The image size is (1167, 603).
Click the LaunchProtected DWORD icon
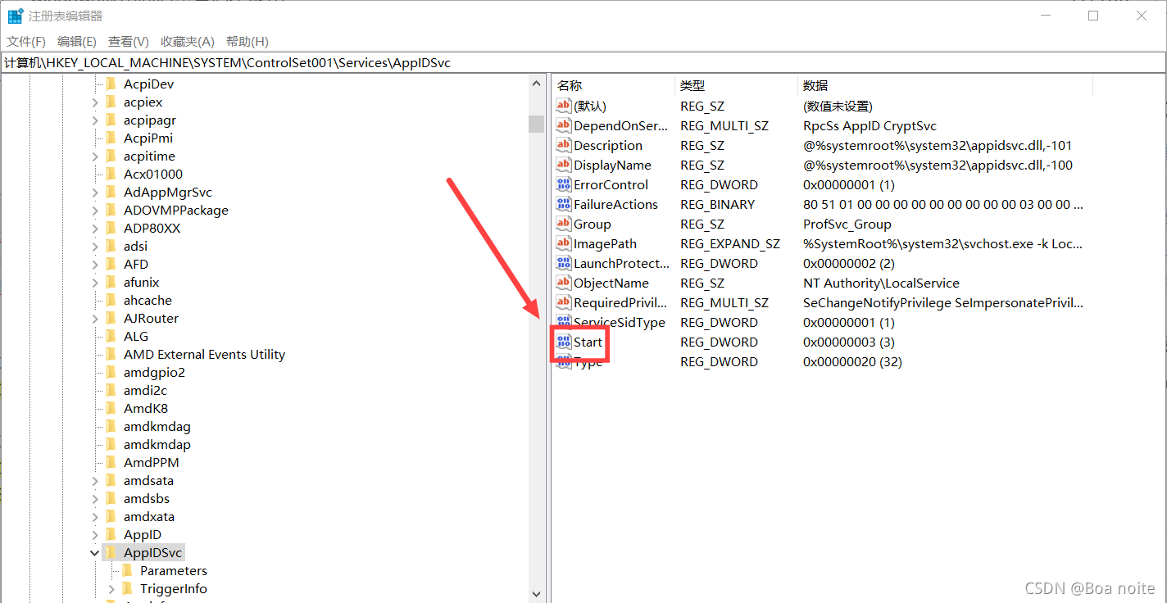coord(563,263)
